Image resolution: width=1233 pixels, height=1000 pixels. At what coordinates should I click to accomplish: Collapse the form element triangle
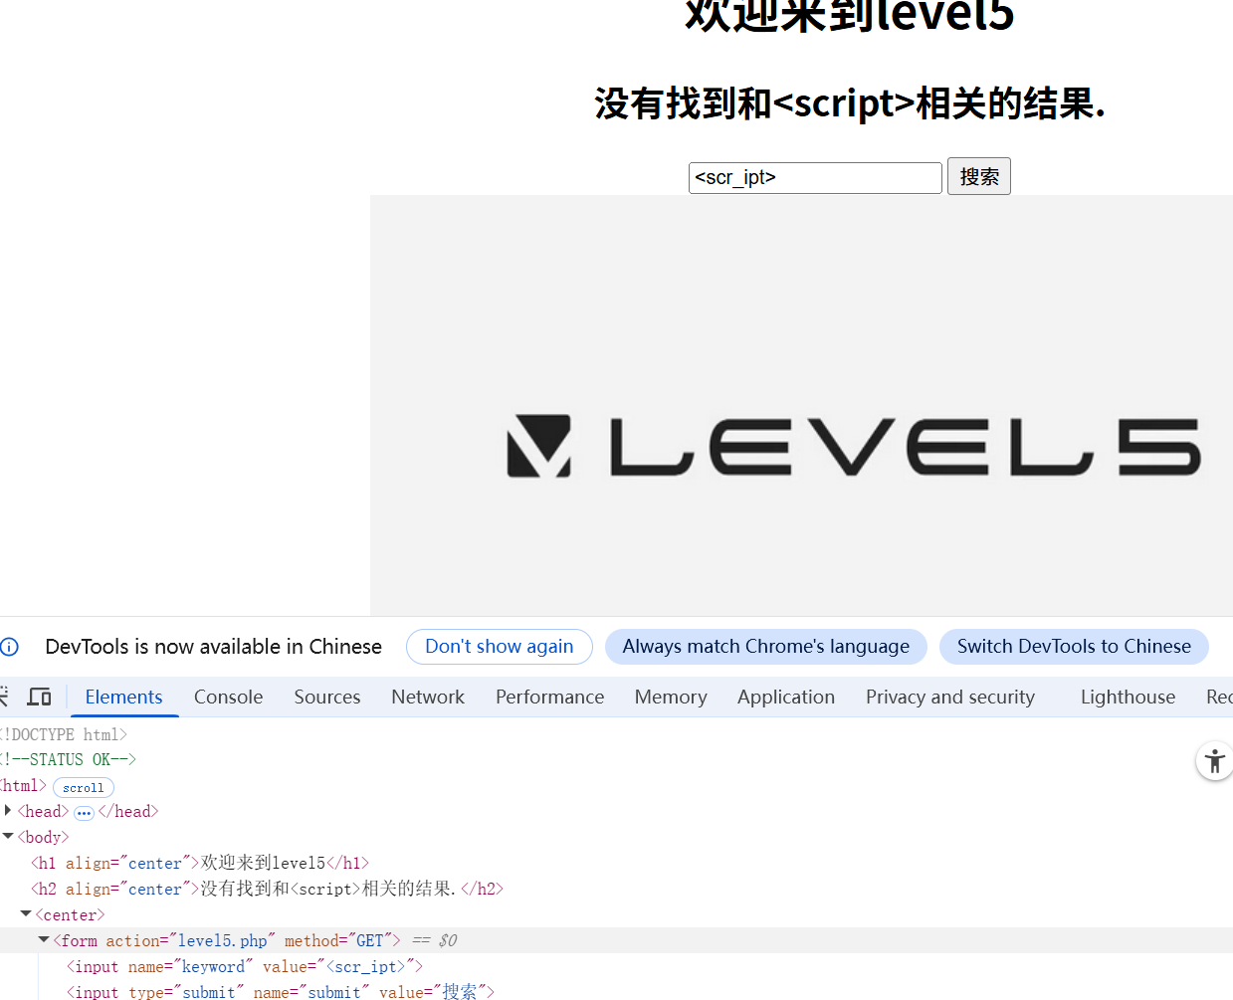[x=44, y=940]
